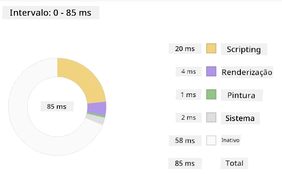
Task: Select the Sistema legend label
Action: 240,118
